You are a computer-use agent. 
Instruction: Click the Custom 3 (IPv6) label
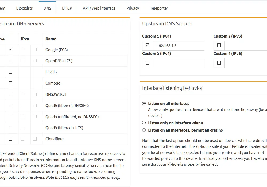click(x=228, y=36)
